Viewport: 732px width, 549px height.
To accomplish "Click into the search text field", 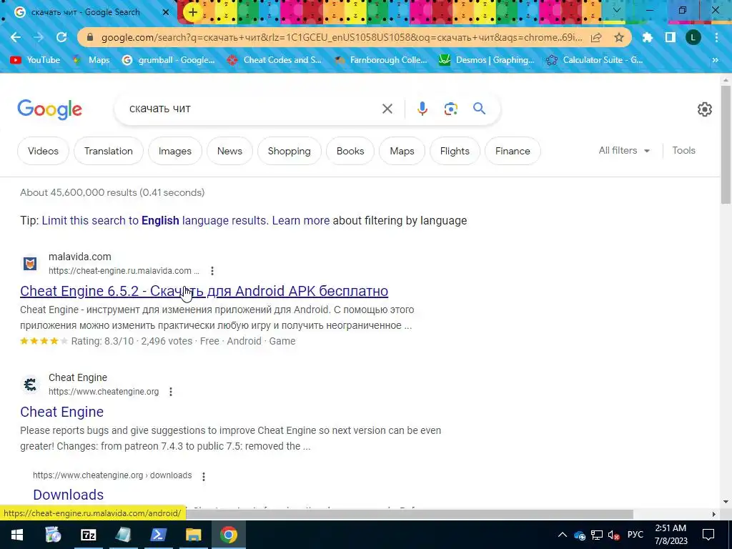I will tap(252, 109).
